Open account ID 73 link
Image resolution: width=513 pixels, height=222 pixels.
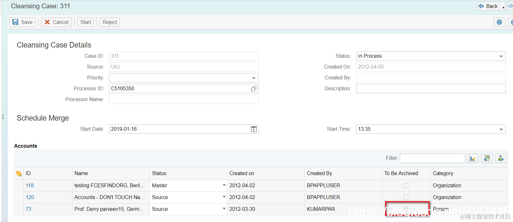(x=28, y=209)
